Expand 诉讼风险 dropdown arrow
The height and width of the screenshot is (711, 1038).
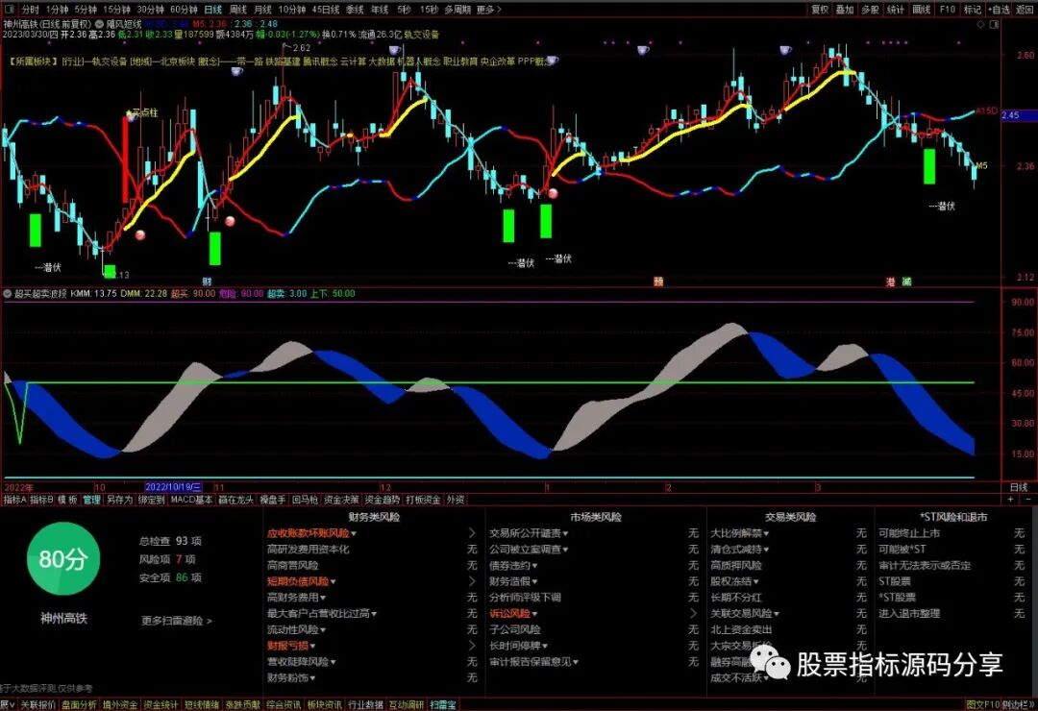point(534,614)
